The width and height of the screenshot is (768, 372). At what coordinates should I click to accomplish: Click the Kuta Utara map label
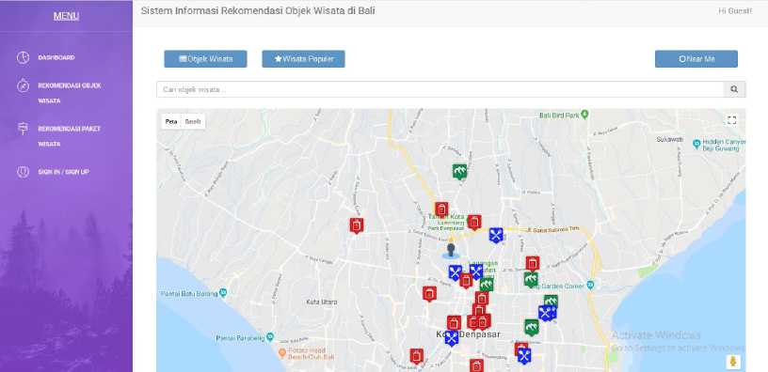pos(322,302)
